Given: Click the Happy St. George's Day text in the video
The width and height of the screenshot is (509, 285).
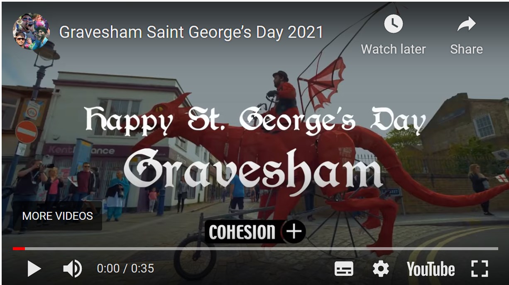Looking at the screenshot, I should click(x=256, y=120).
